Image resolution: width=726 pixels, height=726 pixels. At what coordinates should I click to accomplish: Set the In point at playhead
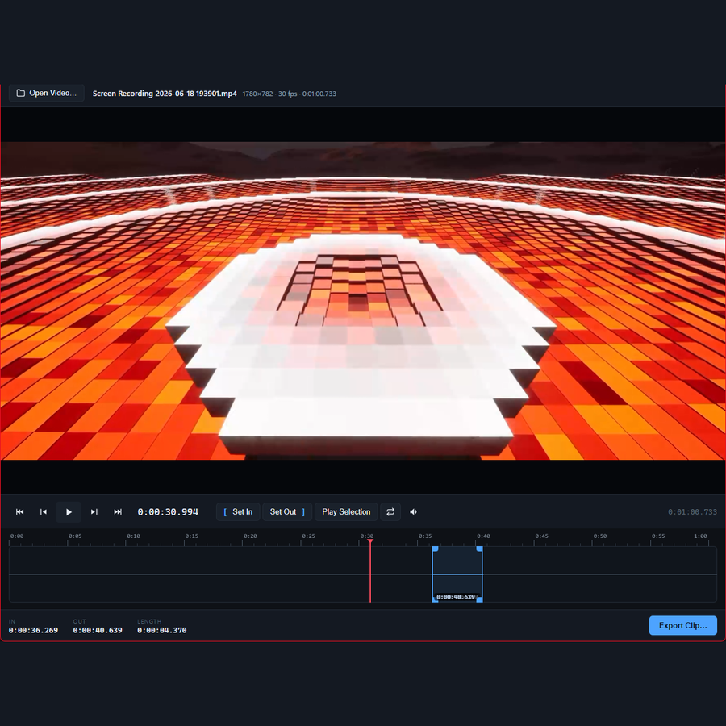click(x=238, y=511)
